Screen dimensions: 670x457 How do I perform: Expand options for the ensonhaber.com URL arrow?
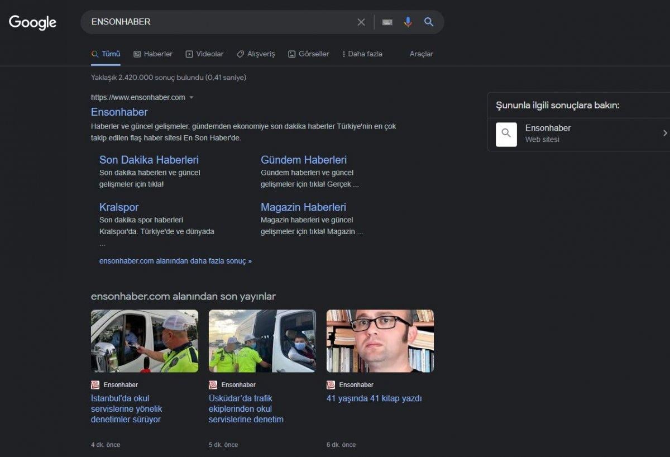point(192,97)
